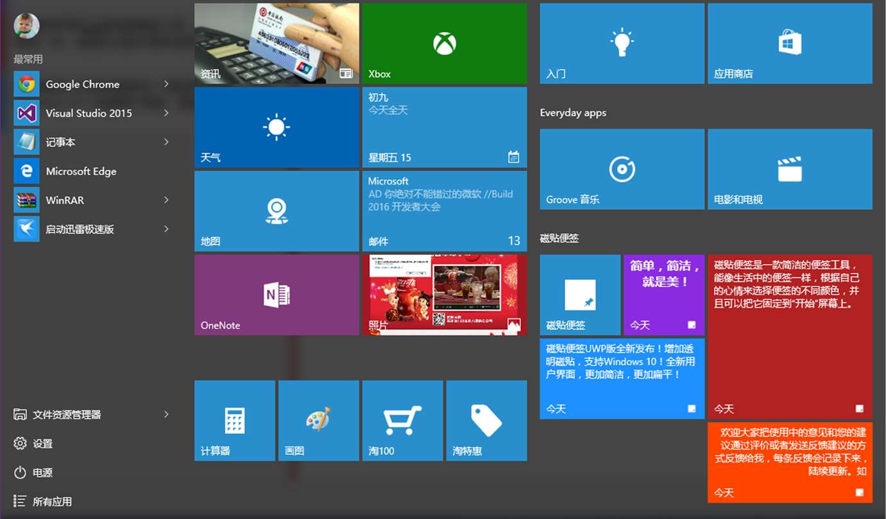Open Google Chrome from most used list

click(93, 85)
